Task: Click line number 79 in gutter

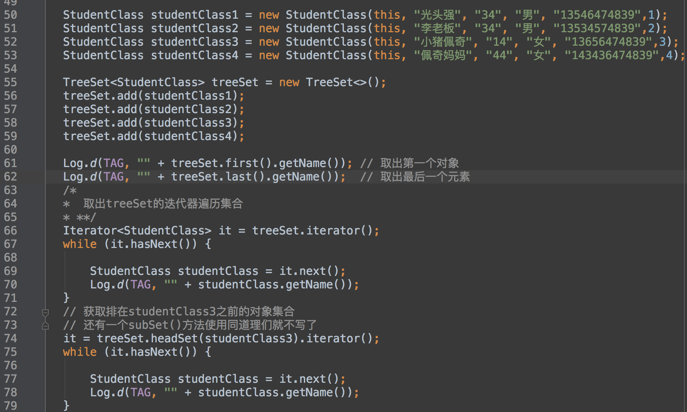Action: (10, 406)
